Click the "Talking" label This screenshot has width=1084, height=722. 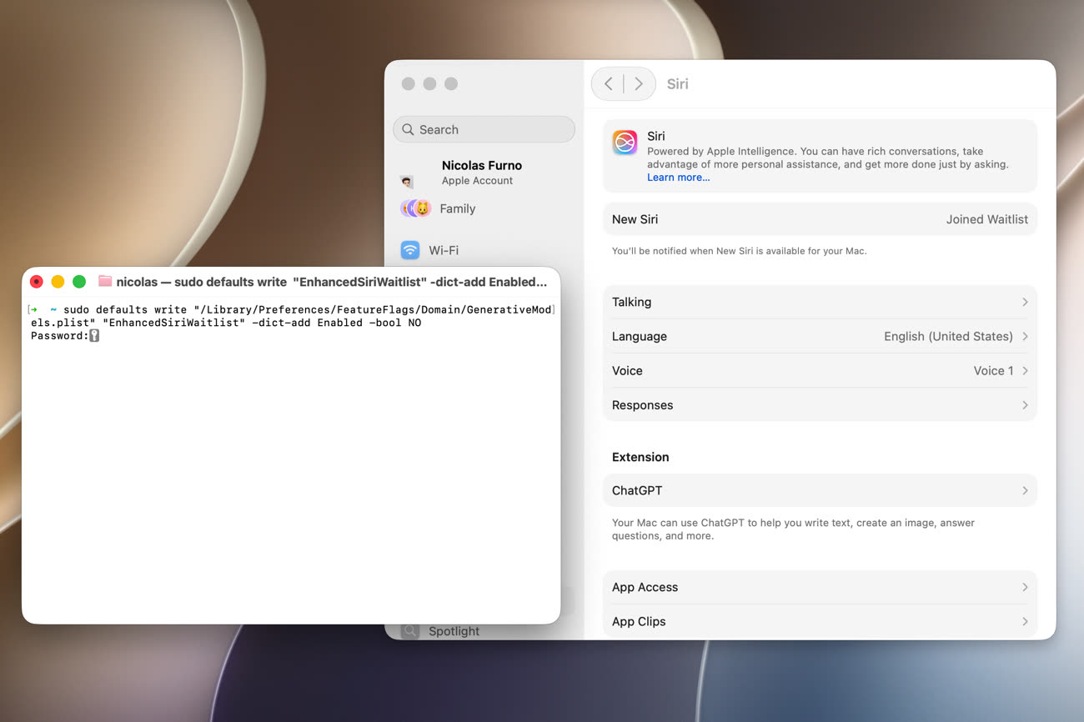pos(632,302)
